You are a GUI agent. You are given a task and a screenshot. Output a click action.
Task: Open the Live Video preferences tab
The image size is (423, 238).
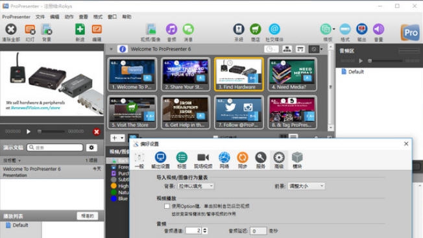[203, 160]
